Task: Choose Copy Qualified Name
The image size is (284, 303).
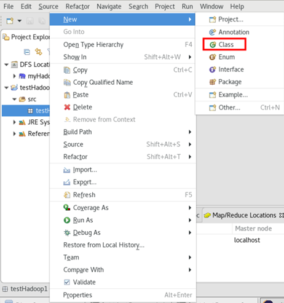Action: coord(122,82)
